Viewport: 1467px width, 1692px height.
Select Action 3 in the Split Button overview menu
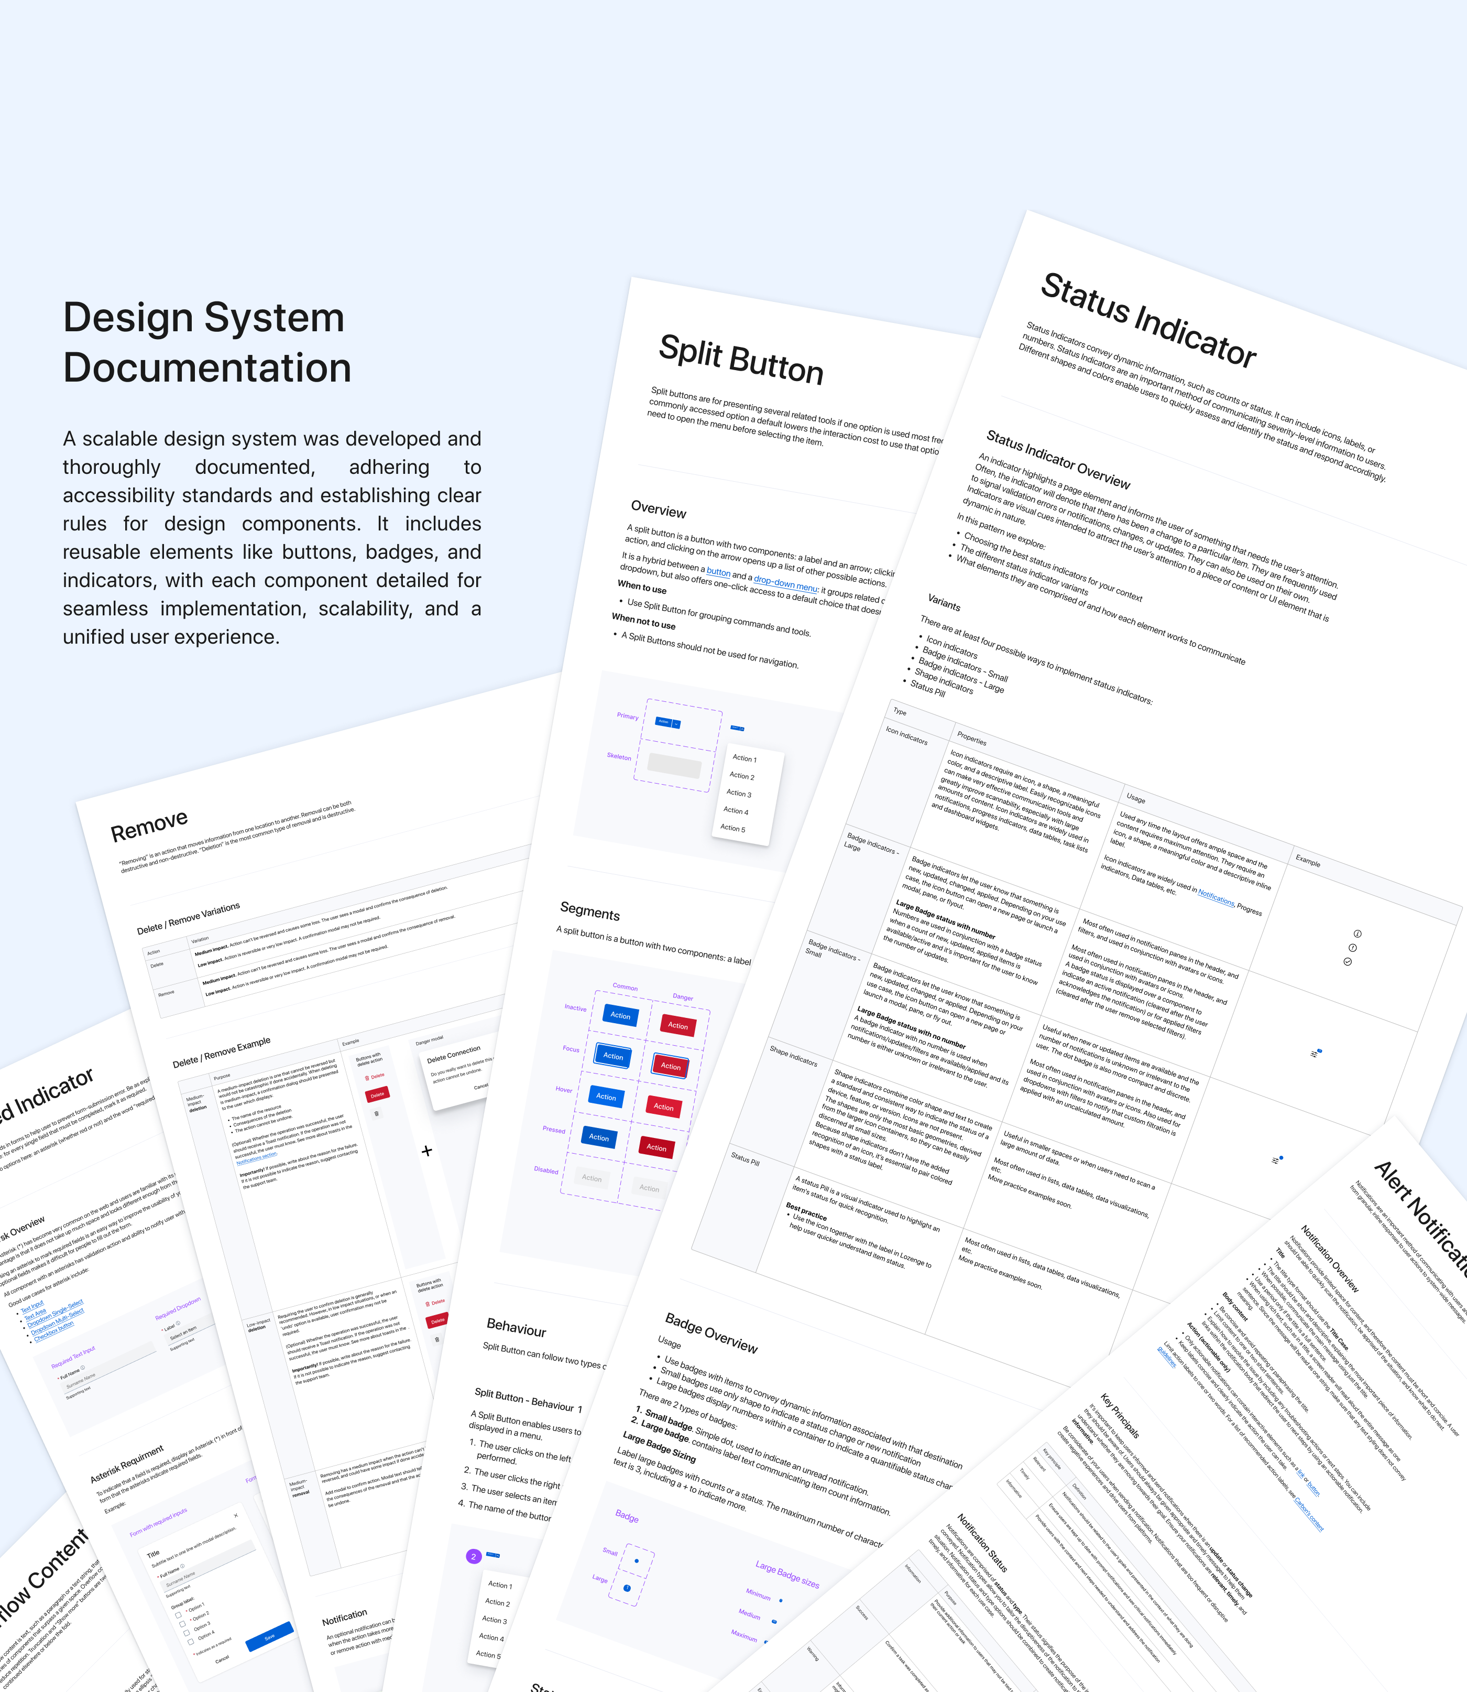[x=738, y=794]
